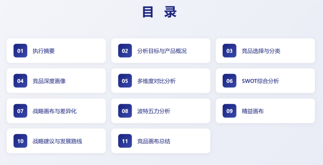Click the 02 number badge

[x=125, y=51]
